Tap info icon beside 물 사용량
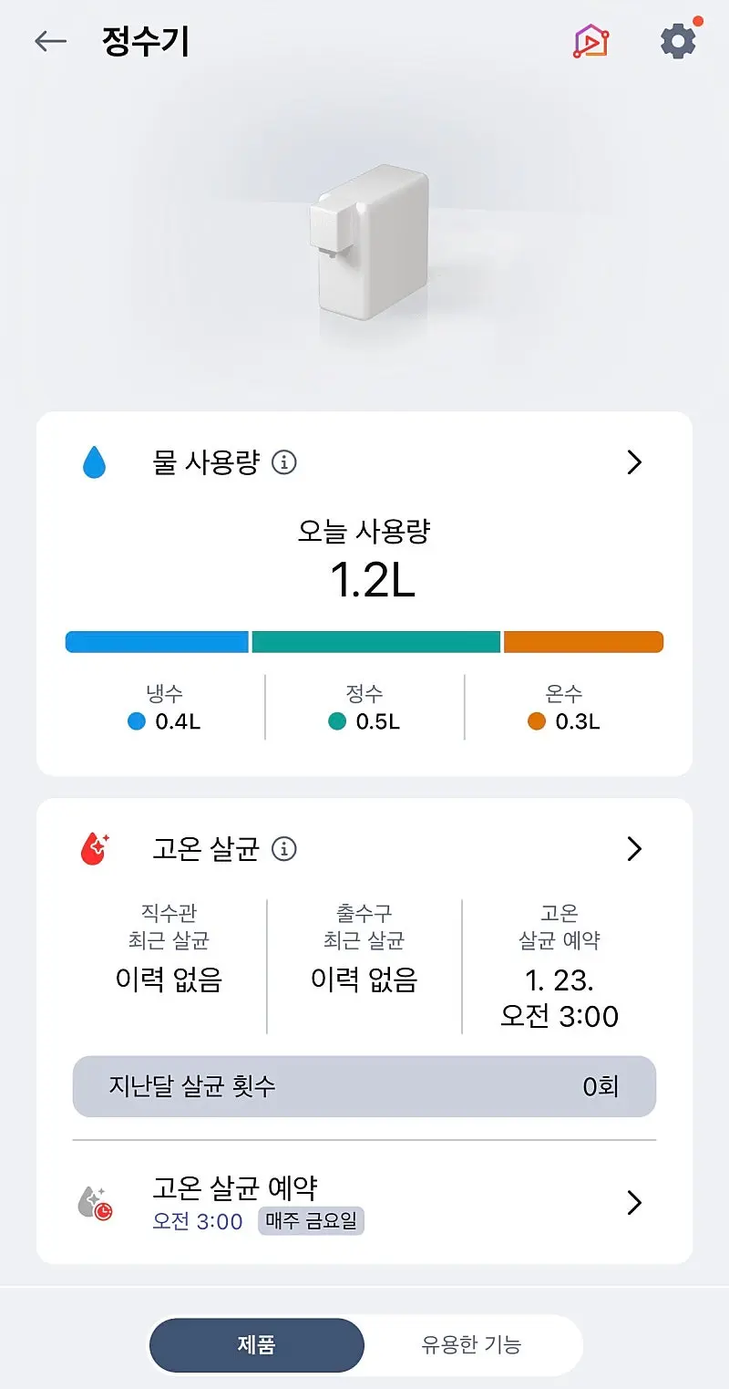 [x=284, y=463]
